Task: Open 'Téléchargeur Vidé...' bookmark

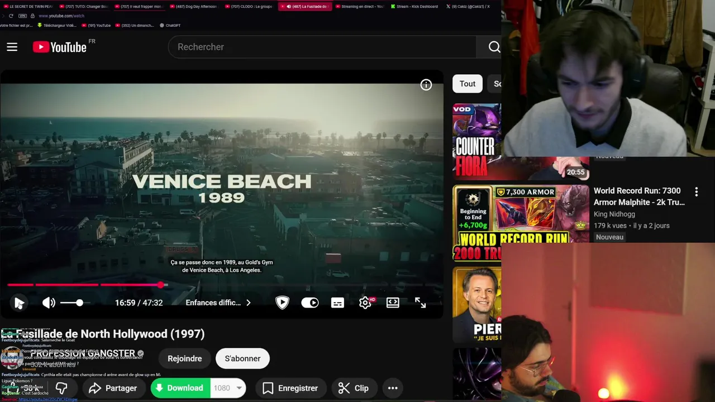Action: 56,25
